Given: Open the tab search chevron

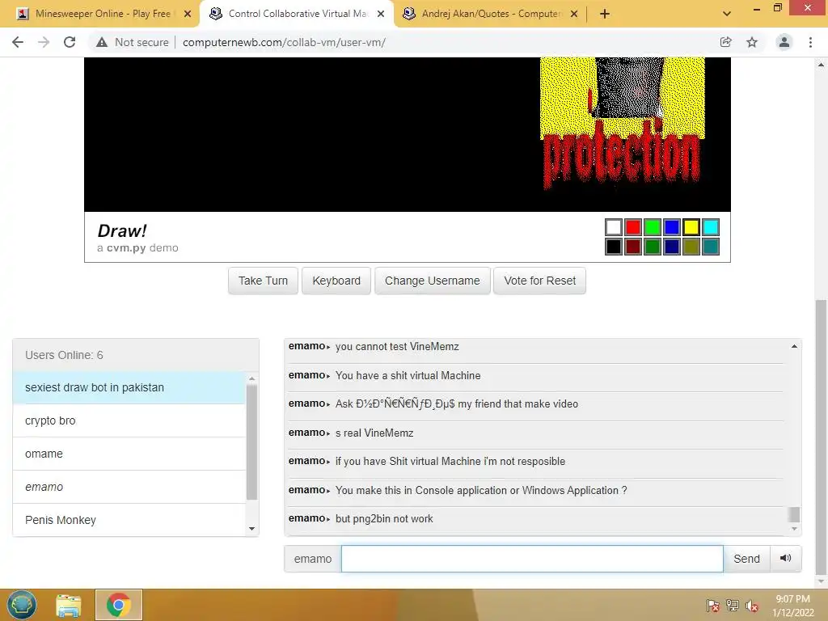Looking at the screenshot, I should 727,14.
